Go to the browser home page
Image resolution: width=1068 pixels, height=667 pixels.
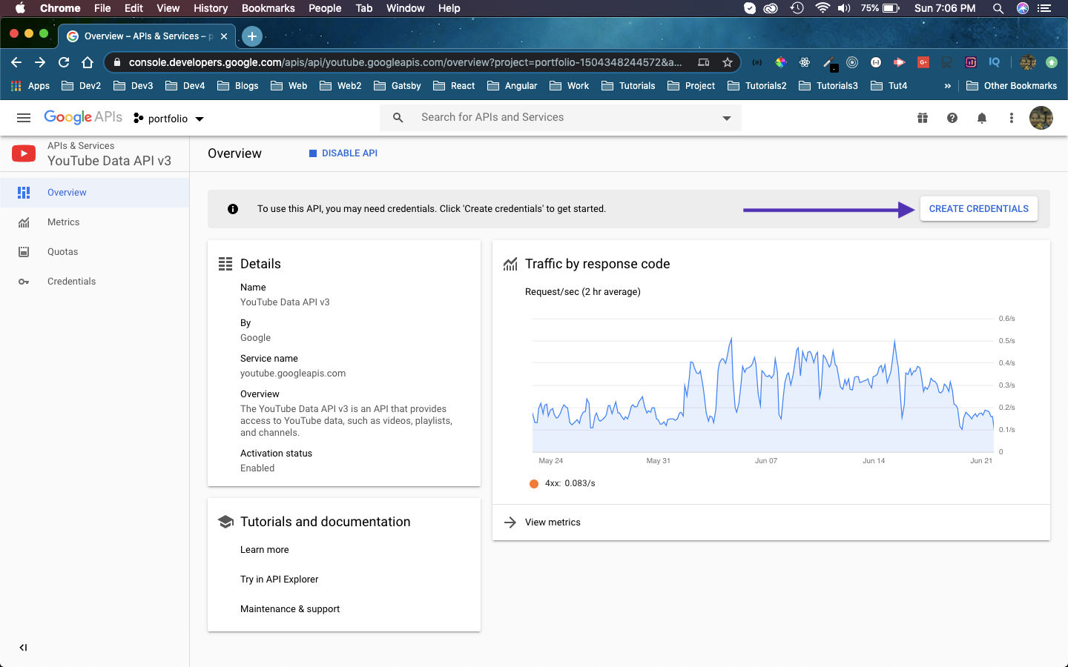[88, 62]
